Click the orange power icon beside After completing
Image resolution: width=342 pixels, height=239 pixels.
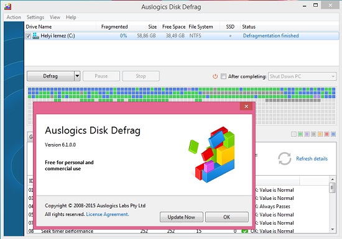pos(215,76)
